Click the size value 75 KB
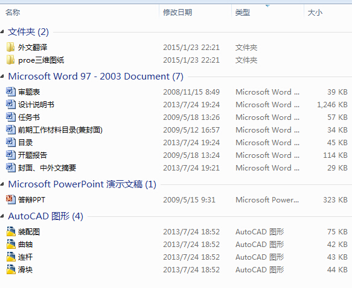Viewport: 352px width, 288px height. pos(337,231)
